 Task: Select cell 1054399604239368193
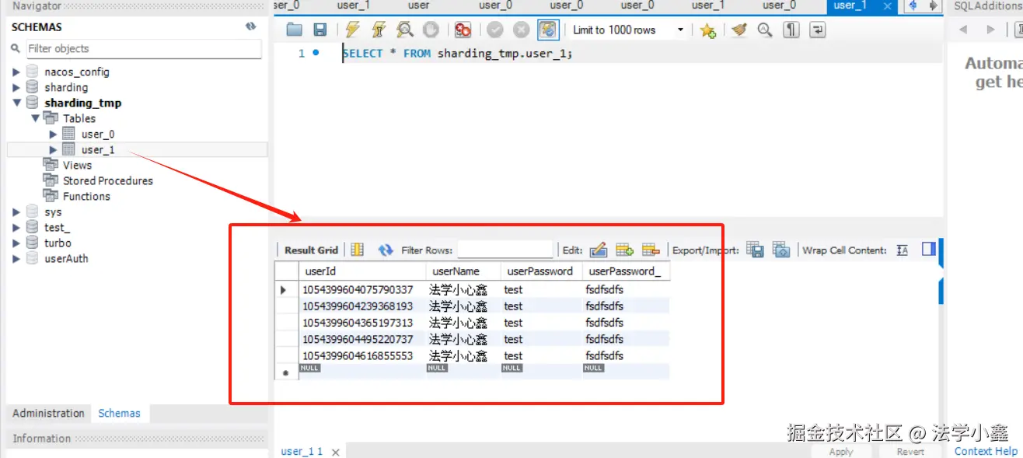coord(362,306)
